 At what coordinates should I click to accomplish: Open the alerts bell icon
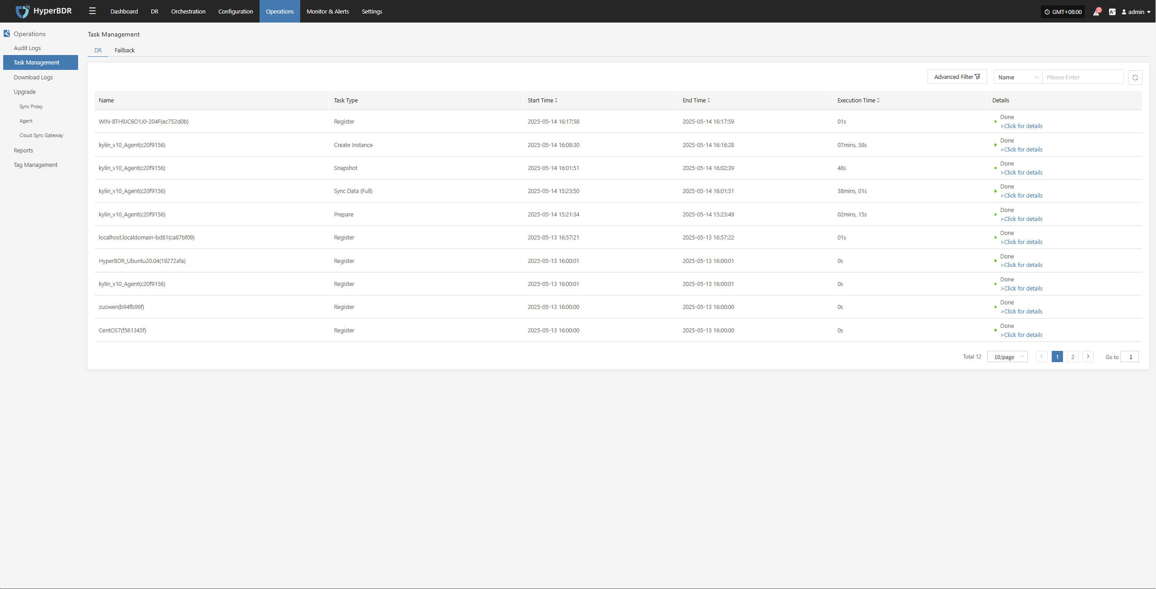[x=1096, y=12]
